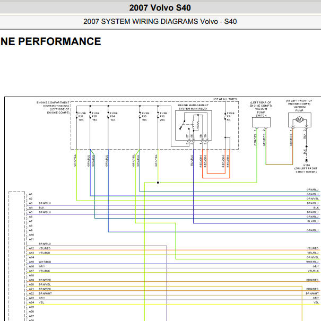Screen dimensions: 321x321
Task: Click right-edge BRN/WHT wire label
Action: point(312,293)
